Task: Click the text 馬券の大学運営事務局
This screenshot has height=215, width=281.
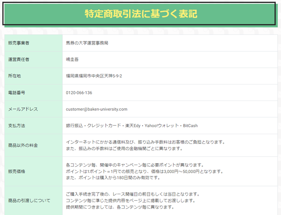Action: (x=87, y=43)
